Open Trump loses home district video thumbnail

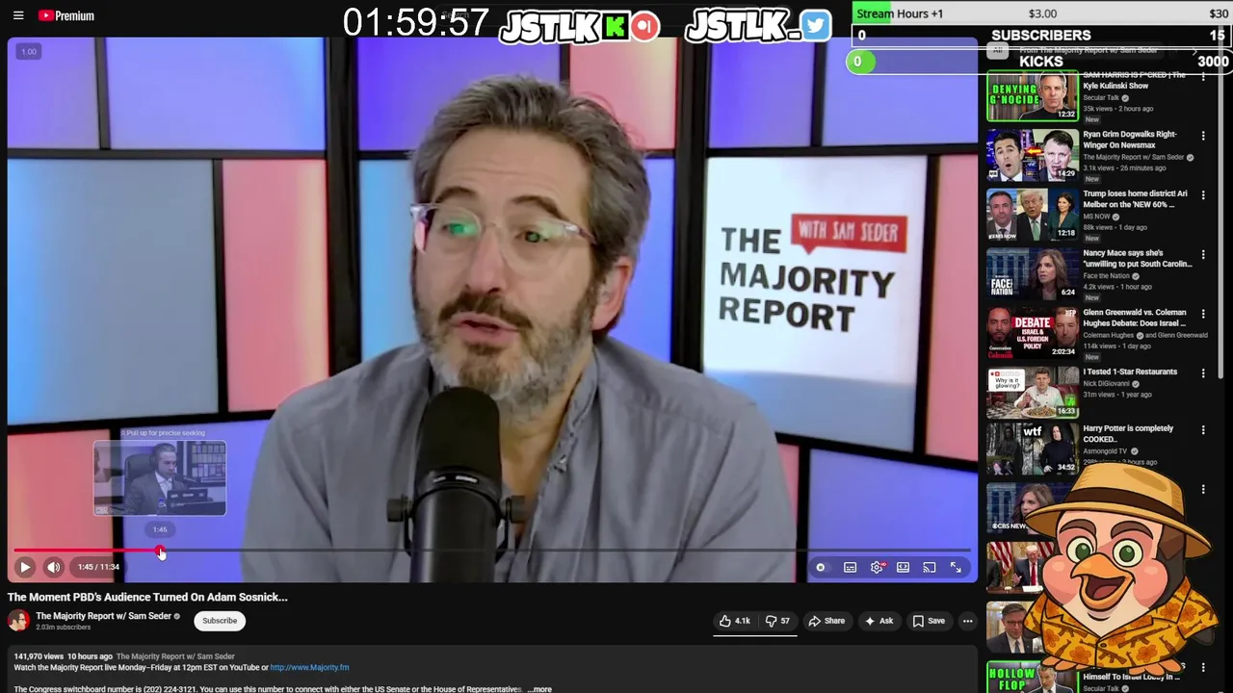[1032, 215]
